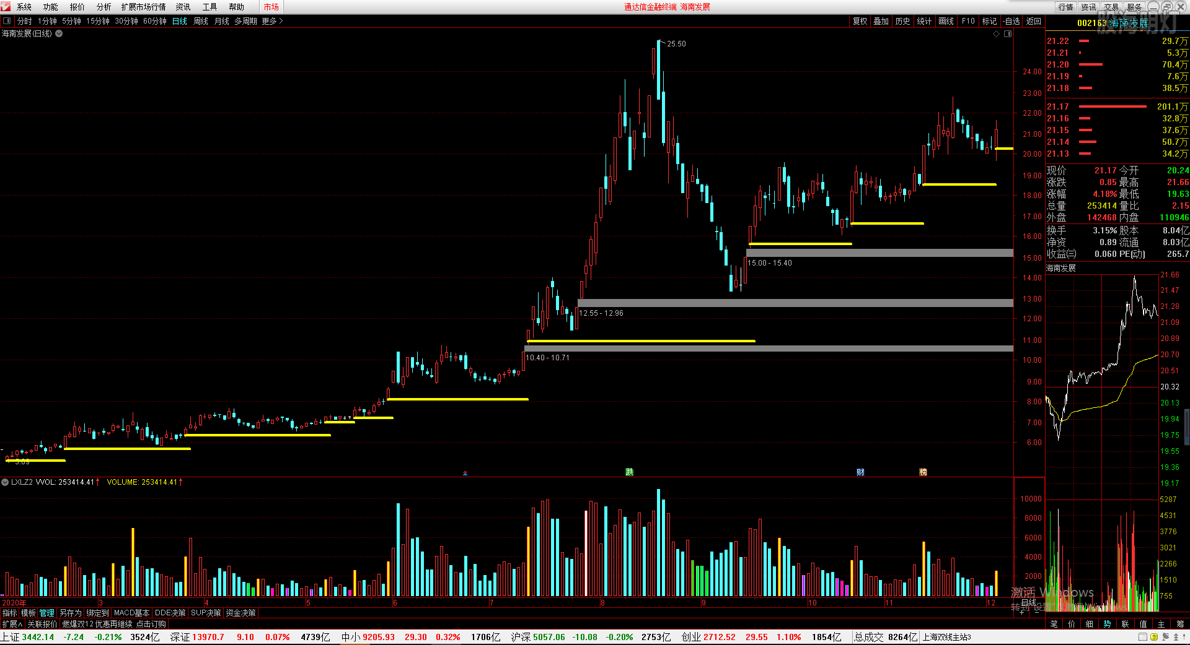Click the 返回 back button
Screen dimensions: 1190x645
point(1034,21)
